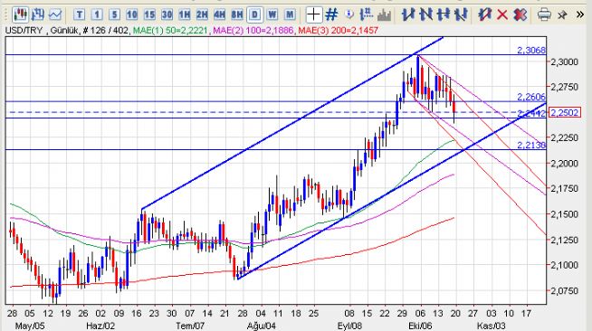
Task: Switch to 4H timeframe
Action: click(x=219, y=14)
